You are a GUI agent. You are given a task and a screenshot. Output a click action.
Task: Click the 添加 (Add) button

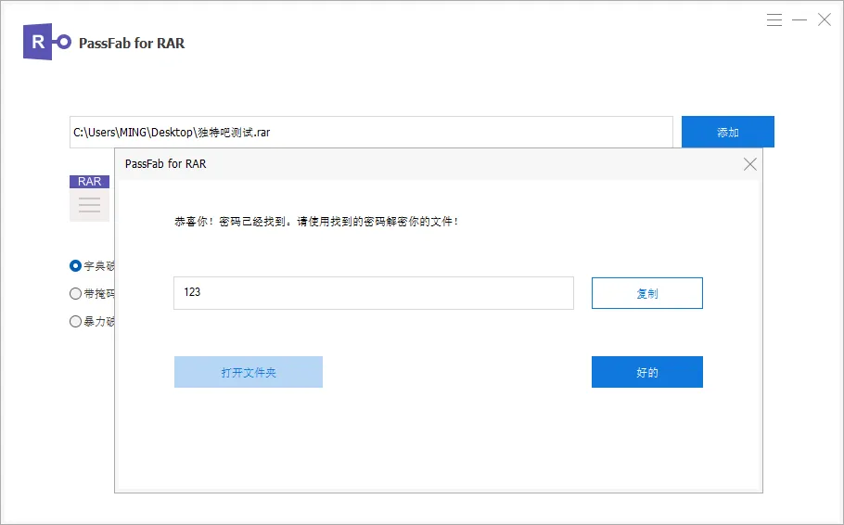[728, 132]
